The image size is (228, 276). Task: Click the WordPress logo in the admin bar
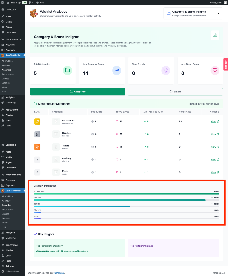(x=2, y=2)
